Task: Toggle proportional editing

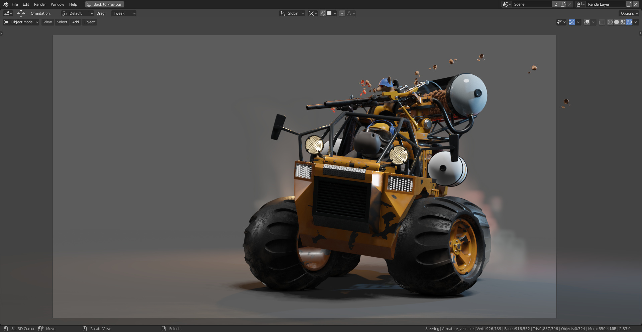Action: tap(342, 13)
